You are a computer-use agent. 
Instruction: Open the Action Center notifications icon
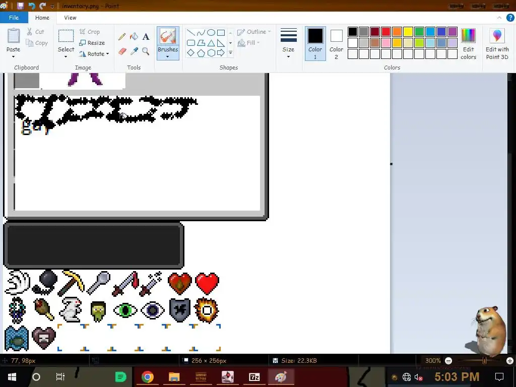(x=499, y=377)
